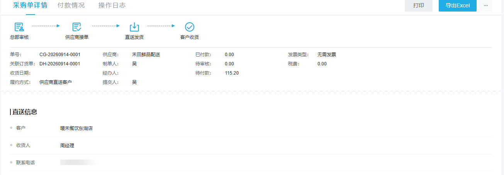Click the blurred phone number value
The height and width of the screenshot is (175, 504).
(x=79, y=163)
